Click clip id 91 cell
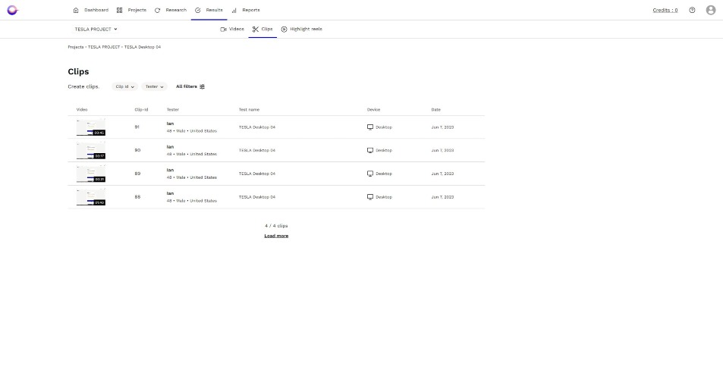 coord(137,127)
